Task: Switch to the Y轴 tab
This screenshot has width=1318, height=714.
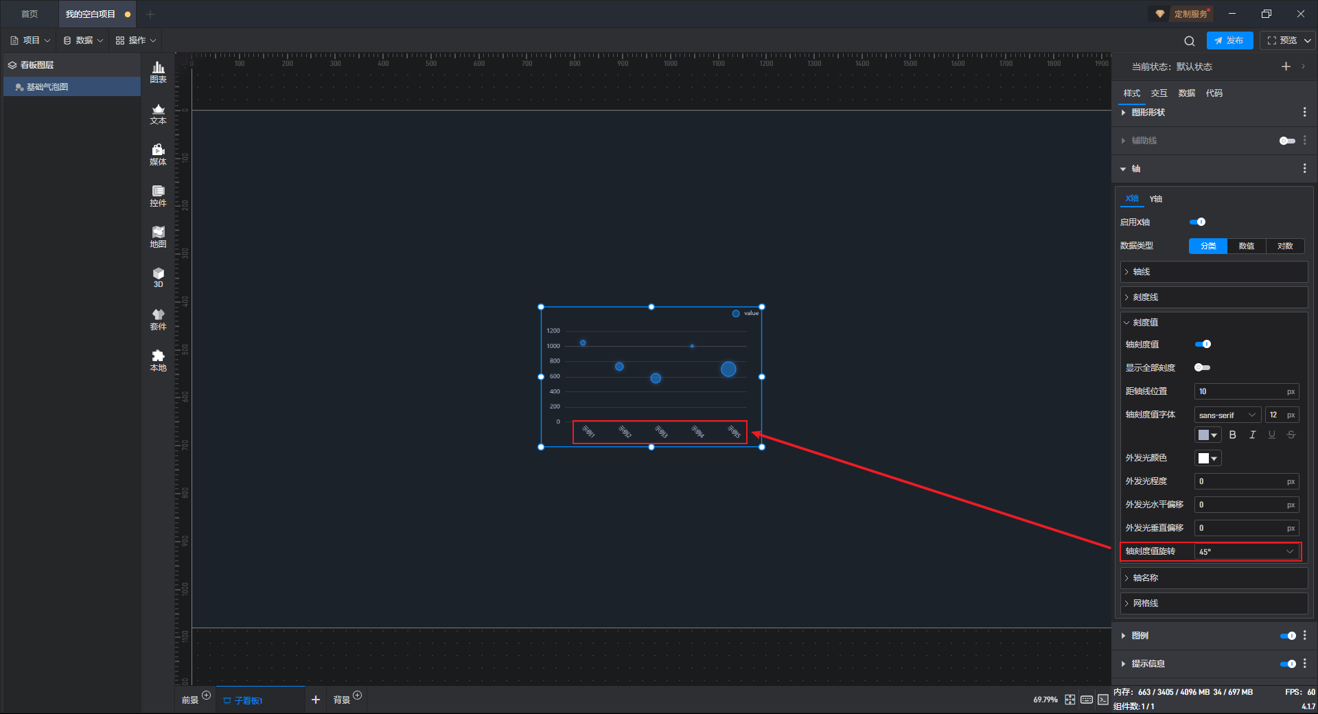Action: [1156, 199]
